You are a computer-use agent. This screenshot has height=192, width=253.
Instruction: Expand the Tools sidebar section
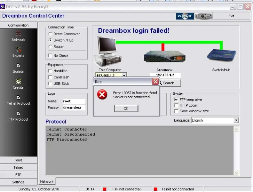tap(18, 160)
